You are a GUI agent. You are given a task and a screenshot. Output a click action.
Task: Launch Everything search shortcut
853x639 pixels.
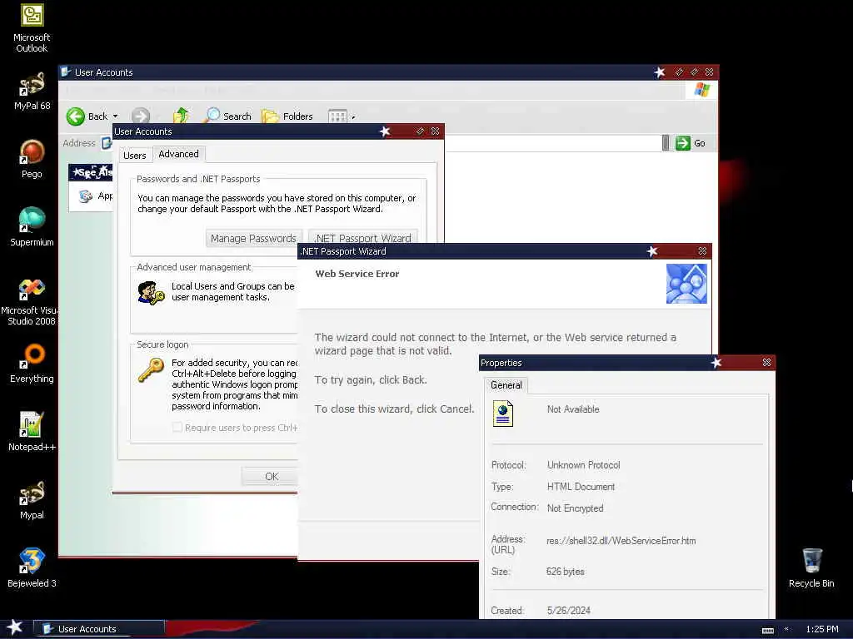point(32,363)
